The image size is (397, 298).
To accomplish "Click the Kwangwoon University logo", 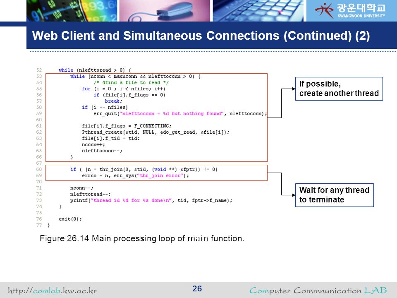I will pyautogui.click(x=350, y=11).
